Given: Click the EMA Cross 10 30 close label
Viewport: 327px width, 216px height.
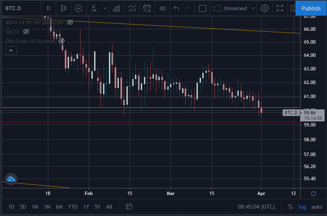Looking at the screenshot, I should tap(30, 41).
